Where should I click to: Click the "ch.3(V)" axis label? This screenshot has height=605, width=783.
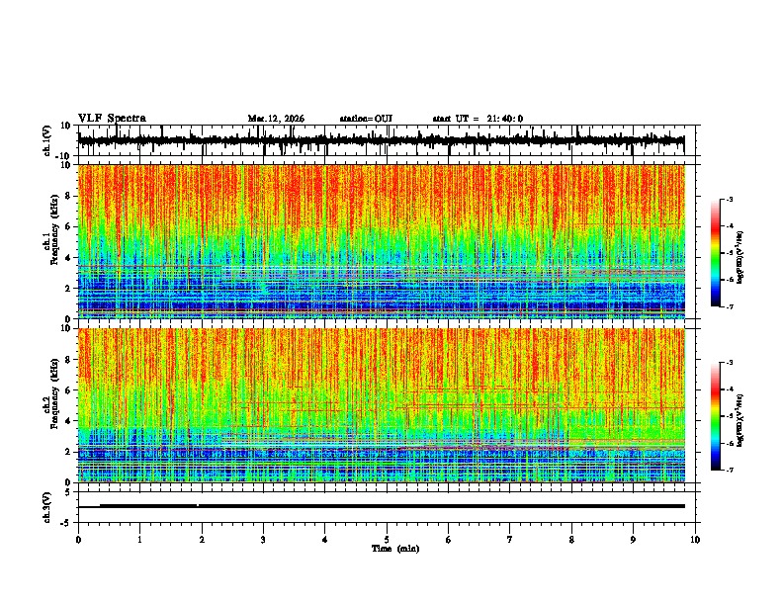[x=47, y=507]
